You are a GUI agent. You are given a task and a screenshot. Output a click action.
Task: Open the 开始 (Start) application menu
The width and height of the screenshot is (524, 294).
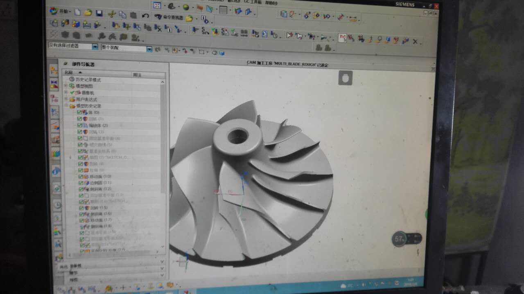[x=60, y=11]
